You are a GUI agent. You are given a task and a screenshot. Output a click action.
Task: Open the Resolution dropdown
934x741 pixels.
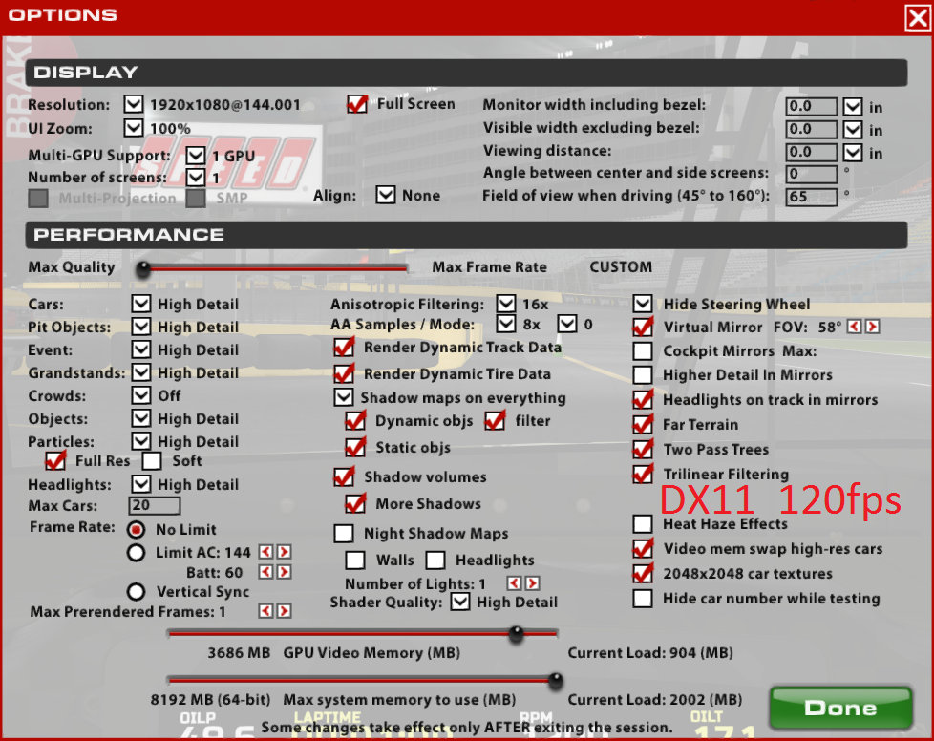pos(133,105)
